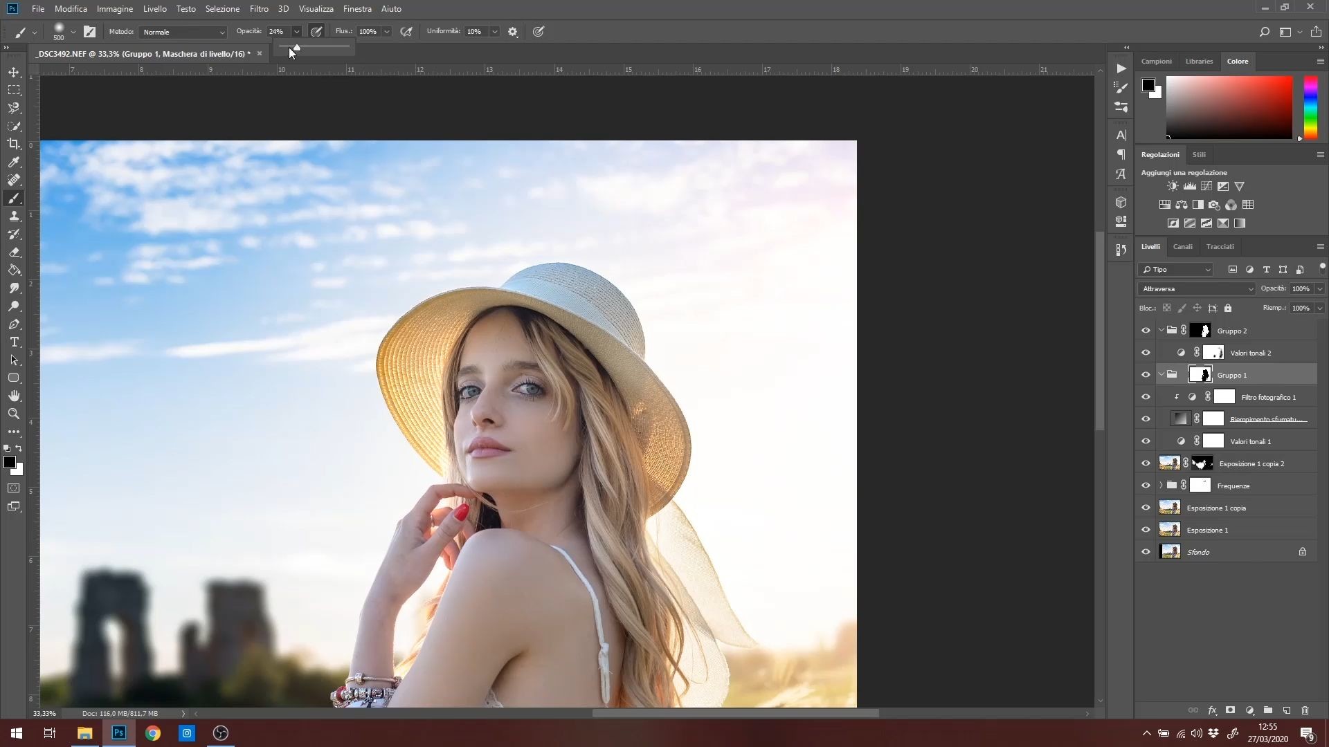This screenshot has height=747, width=1329.
Task: Switch to the Stili tab
Action: coord(1199,155)
